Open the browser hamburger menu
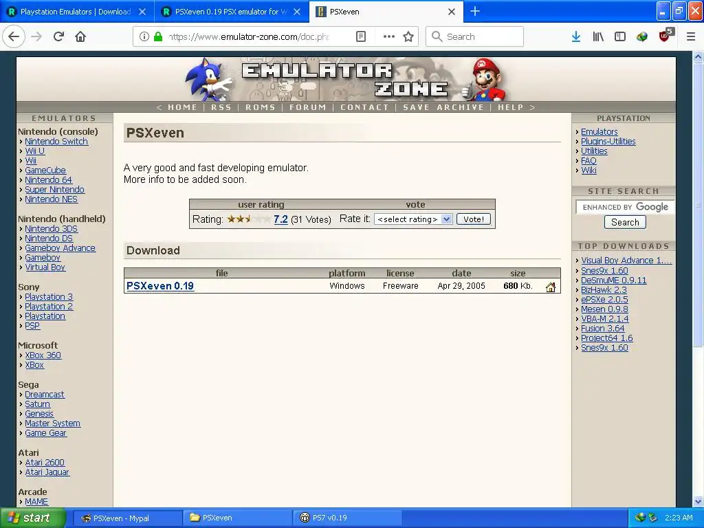 coord(691,36)
